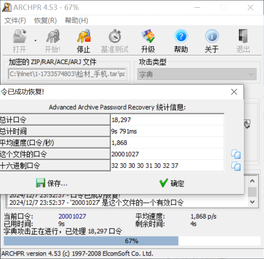Stop the attack with 停止 icon

pyautogui.click(x=84, y=36)
